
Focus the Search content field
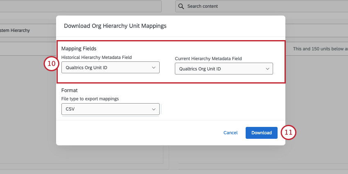[262, 6]
